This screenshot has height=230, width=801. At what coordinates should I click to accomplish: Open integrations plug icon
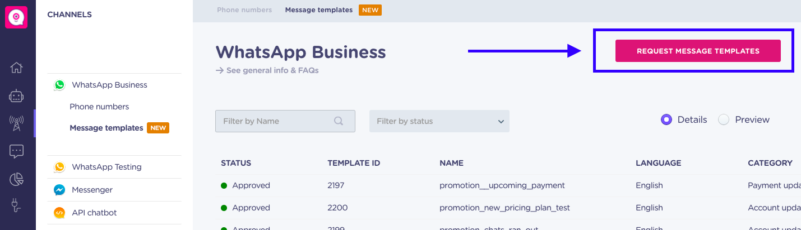click(17, 207)
